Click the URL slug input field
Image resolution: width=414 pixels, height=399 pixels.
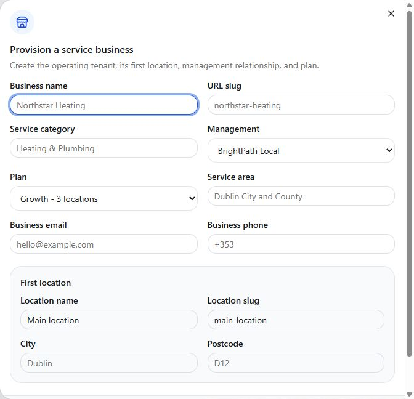(x=301, y=105)
